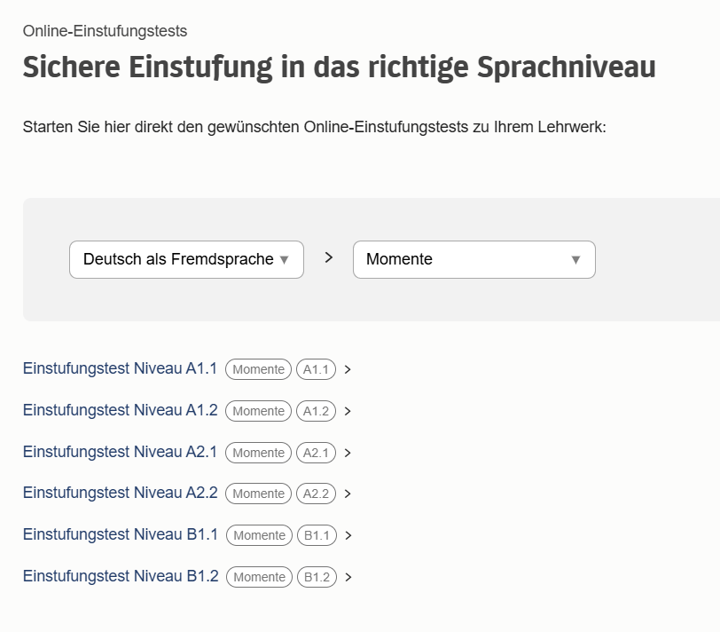This screenshot has height=632, width=720.
Task: Click the A1.1 level tag
Action: click(316, 369)
